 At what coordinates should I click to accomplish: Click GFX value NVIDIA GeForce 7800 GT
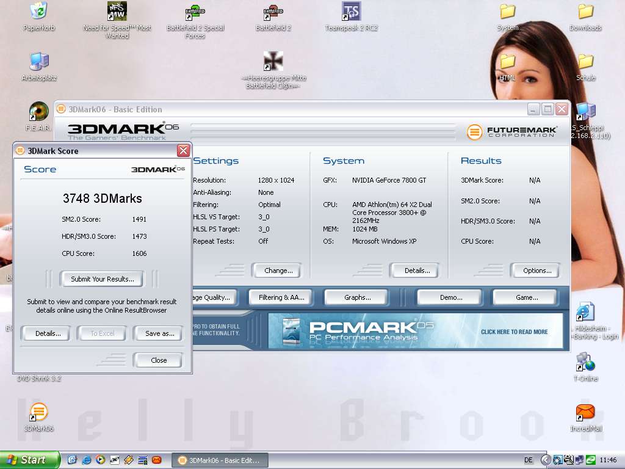389,180
